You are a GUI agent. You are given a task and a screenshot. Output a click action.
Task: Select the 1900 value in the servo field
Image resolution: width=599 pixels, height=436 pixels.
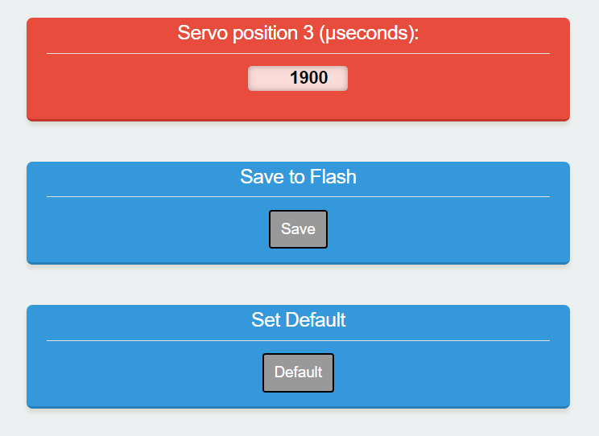tap(308, 78)
